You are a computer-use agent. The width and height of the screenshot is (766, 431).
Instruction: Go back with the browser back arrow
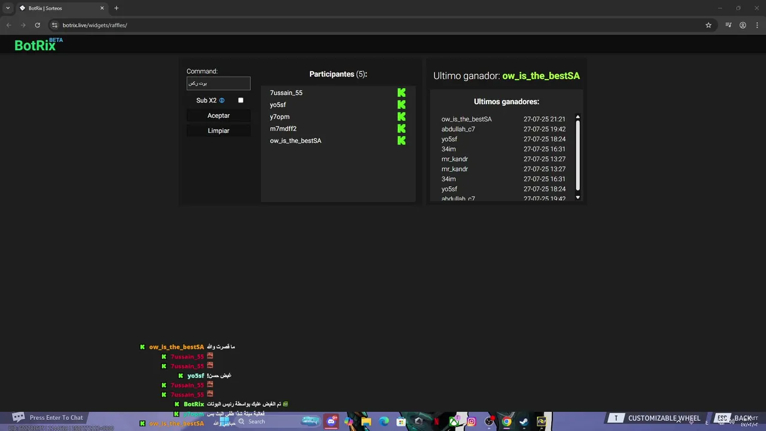[8, 25]
